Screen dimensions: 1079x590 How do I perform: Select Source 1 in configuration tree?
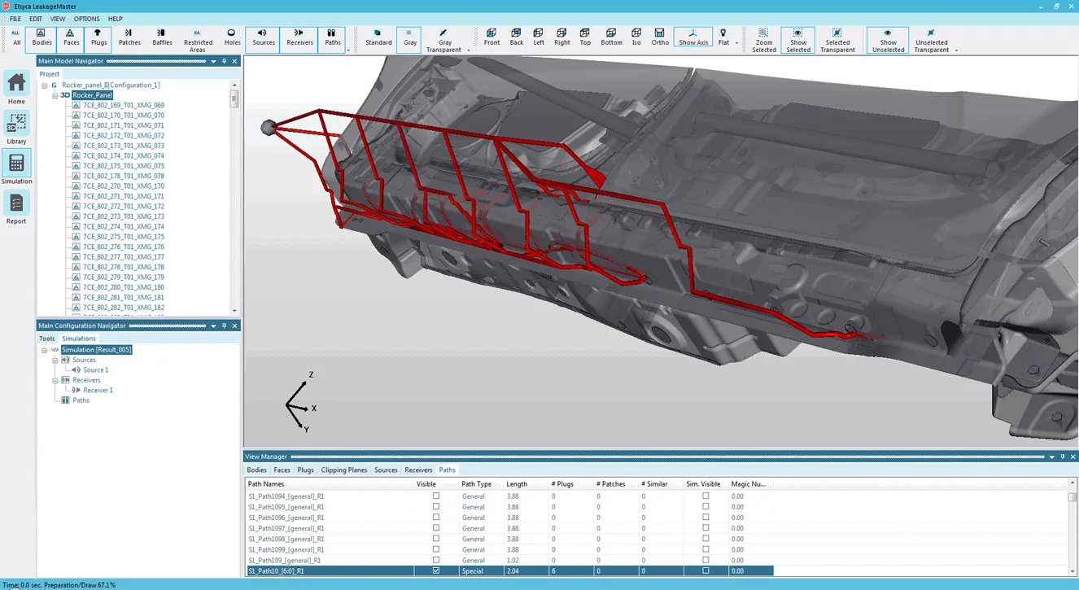[x=95, y=370]
